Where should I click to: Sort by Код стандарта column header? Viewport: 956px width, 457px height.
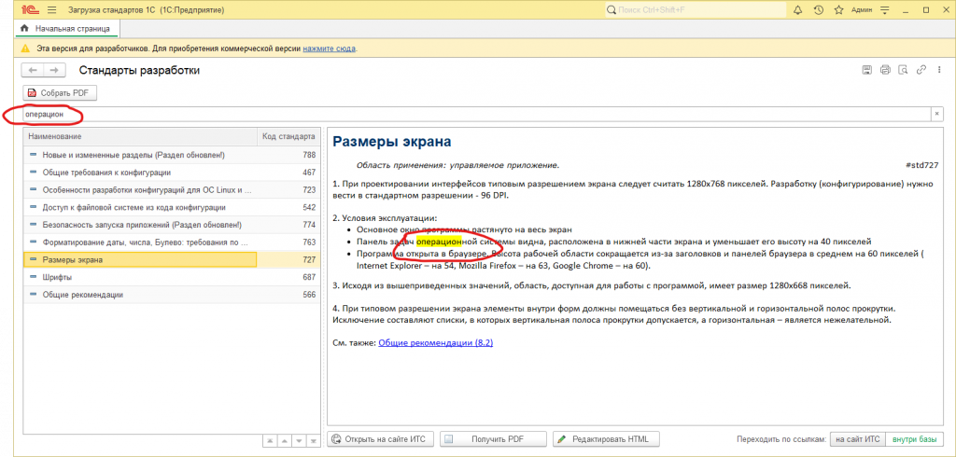288,136
